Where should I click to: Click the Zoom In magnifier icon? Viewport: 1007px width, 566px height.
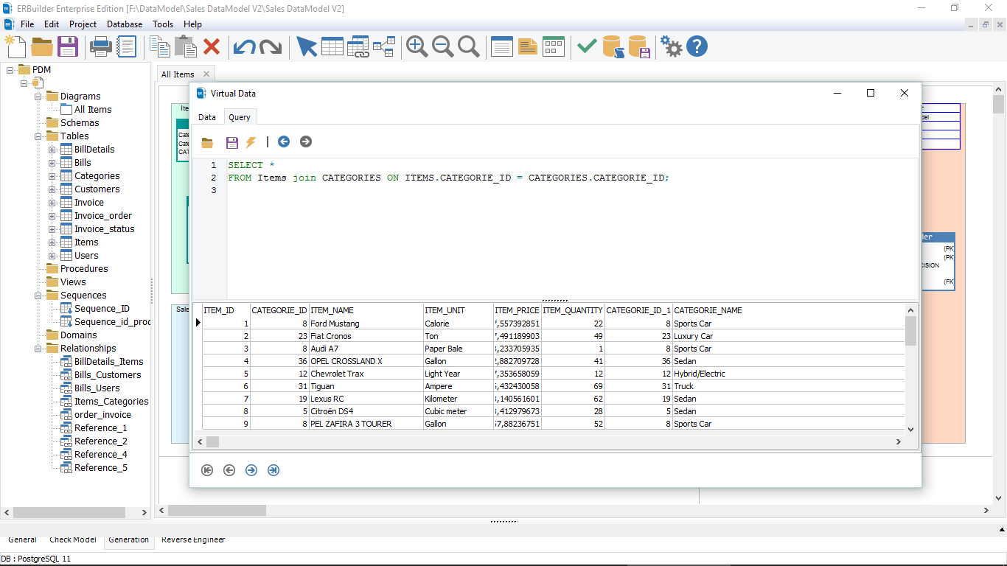pyautogui.click(x=417, y=46)
